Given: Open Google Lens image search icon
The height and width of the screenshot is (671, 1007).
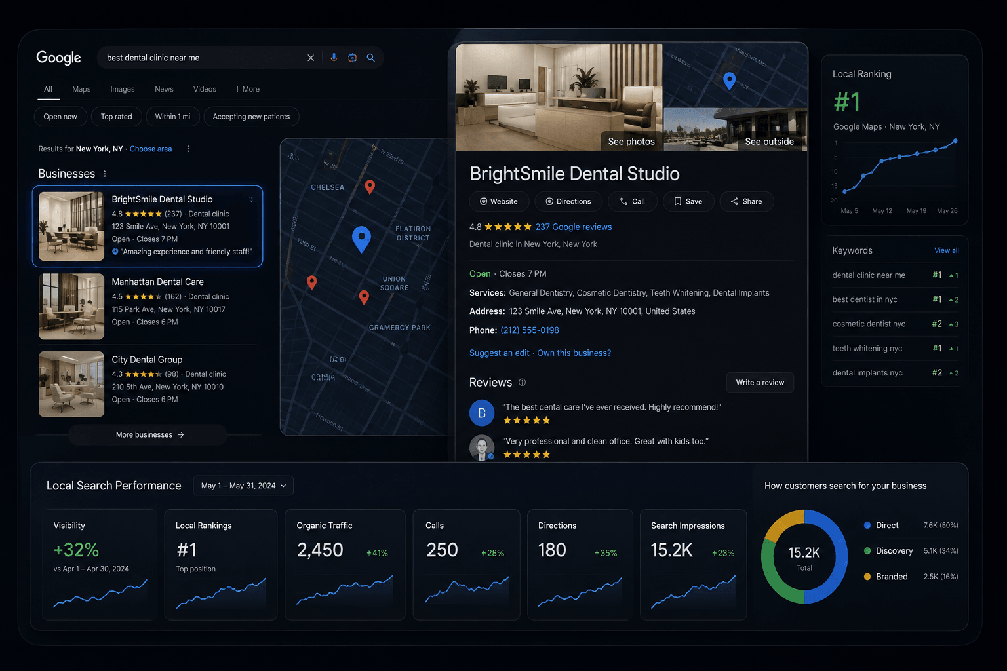Looking at the screenshot, I should (x=352, y=58).
